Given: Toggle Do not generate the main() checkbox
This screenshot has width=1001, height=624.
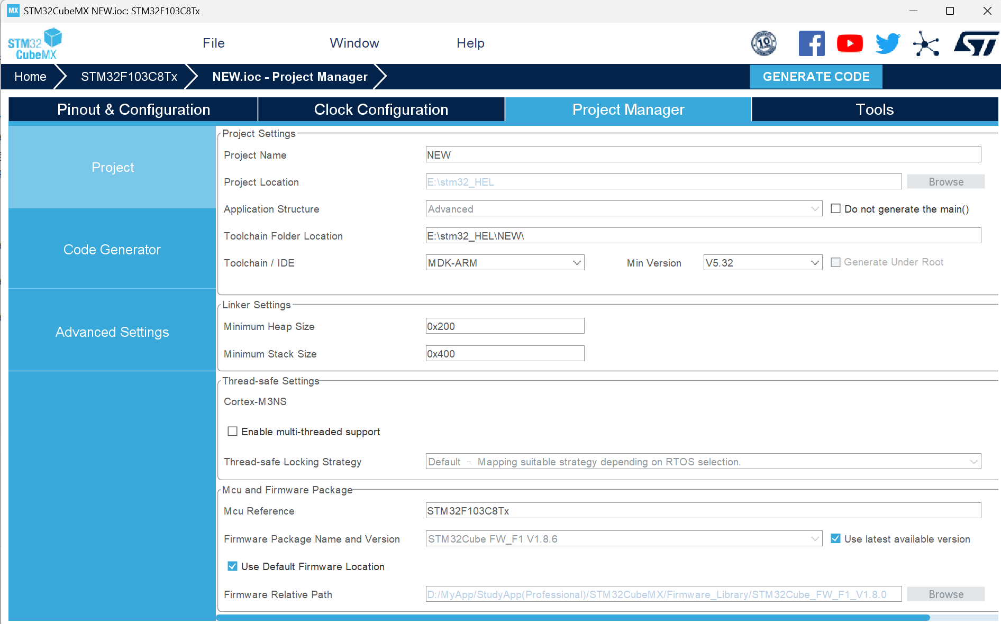Looking at the screenshot, I should (x=836, y=208).
